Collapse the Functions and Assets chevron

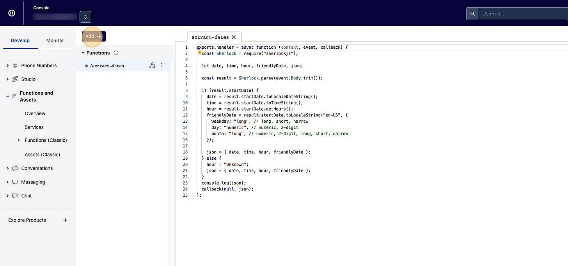point(8,96)
